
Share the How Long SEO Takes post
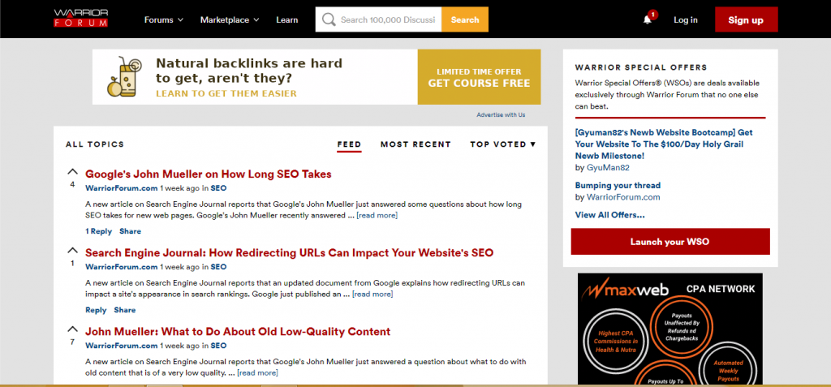[131, 231]
